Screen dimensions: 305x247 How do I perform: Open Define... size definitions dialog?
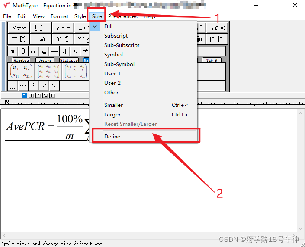click(143, 137)
